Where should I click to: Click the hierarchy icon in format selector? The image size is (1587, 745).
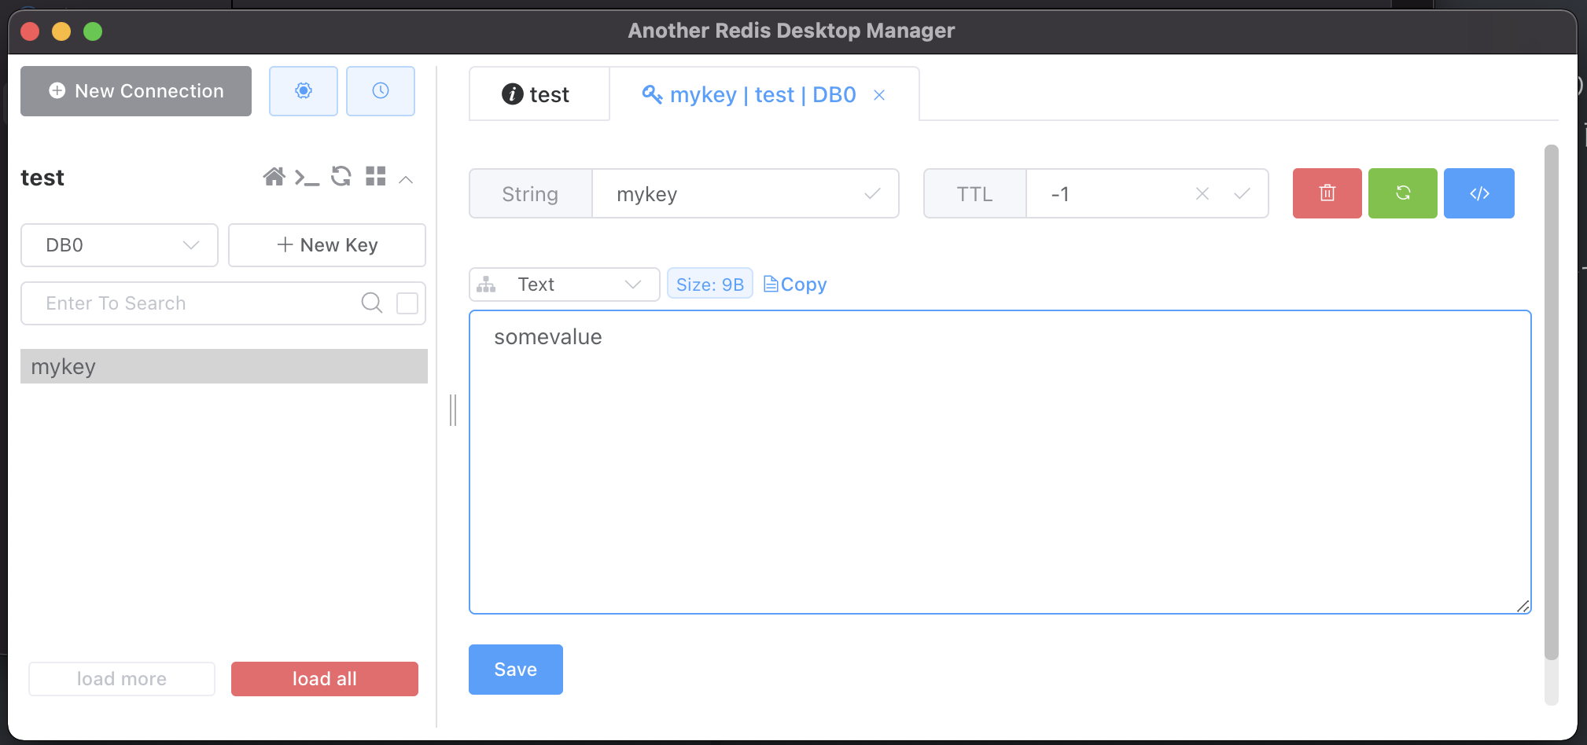point(486,284)
